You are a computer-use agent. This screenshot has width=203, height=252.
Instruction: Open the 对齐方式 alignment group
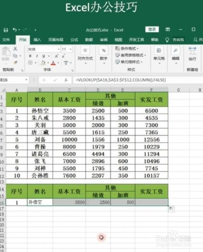click(x=85, y=56)
